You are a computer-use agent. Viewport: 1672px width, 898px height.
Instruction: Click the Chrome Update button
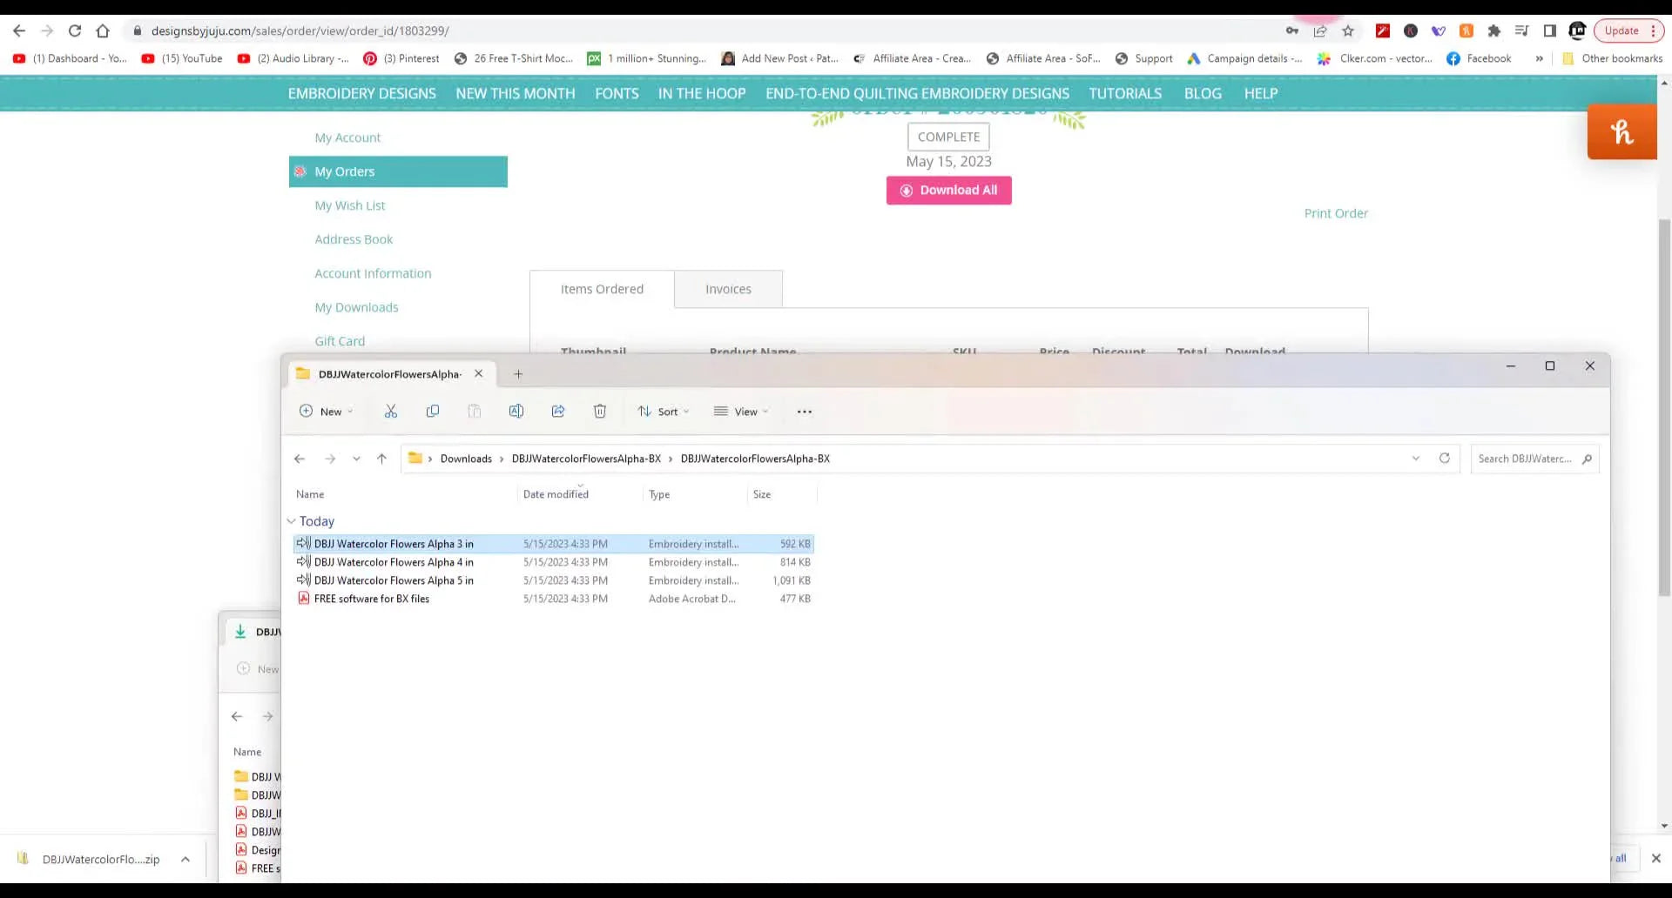coord(1628,30)
